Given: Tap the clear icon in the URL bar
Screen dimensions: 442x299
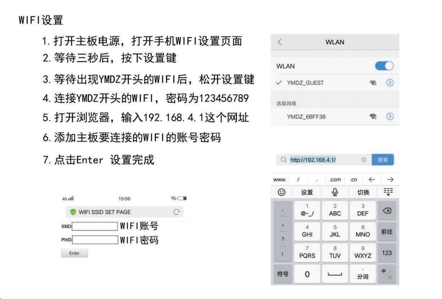Looking at the screenshot, I should click(x=364, y=160).
